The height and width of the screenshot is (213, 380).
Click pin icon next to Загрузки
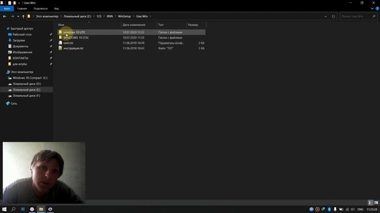(51, 40)
